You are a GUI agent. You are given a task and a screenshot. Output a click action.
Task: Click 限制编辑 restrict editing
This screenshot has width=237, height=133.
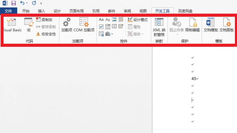192,25
